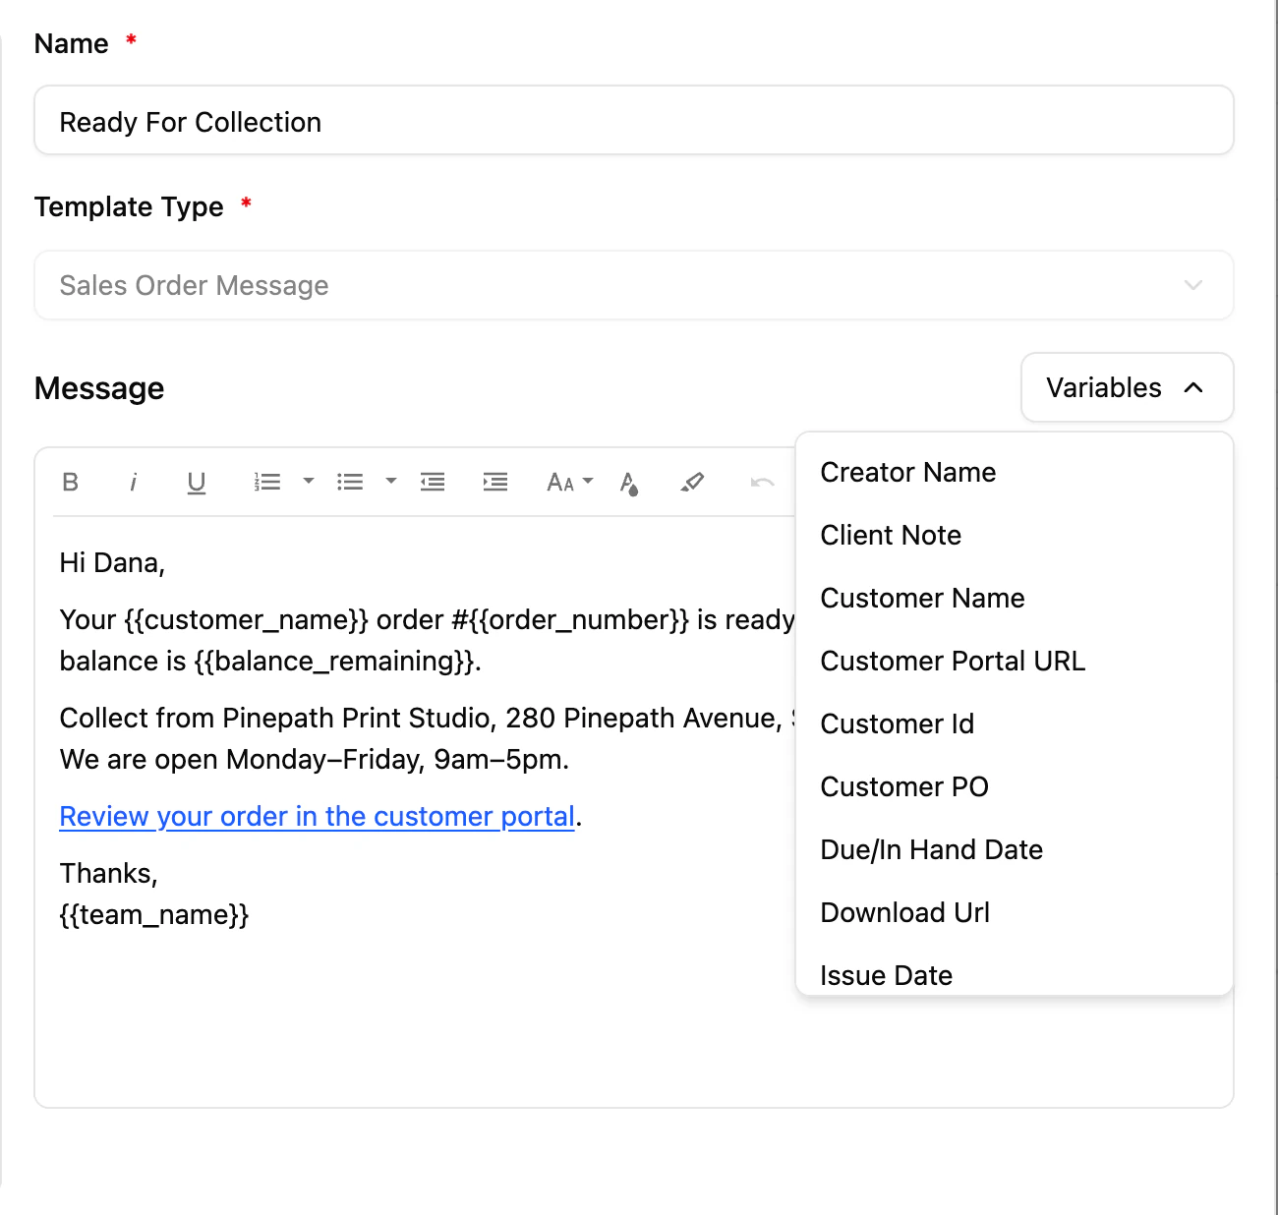Apply italic formatting in the editor
Image resolution: width=1278 pixels, height=1215 pixels.
point(133,482)
